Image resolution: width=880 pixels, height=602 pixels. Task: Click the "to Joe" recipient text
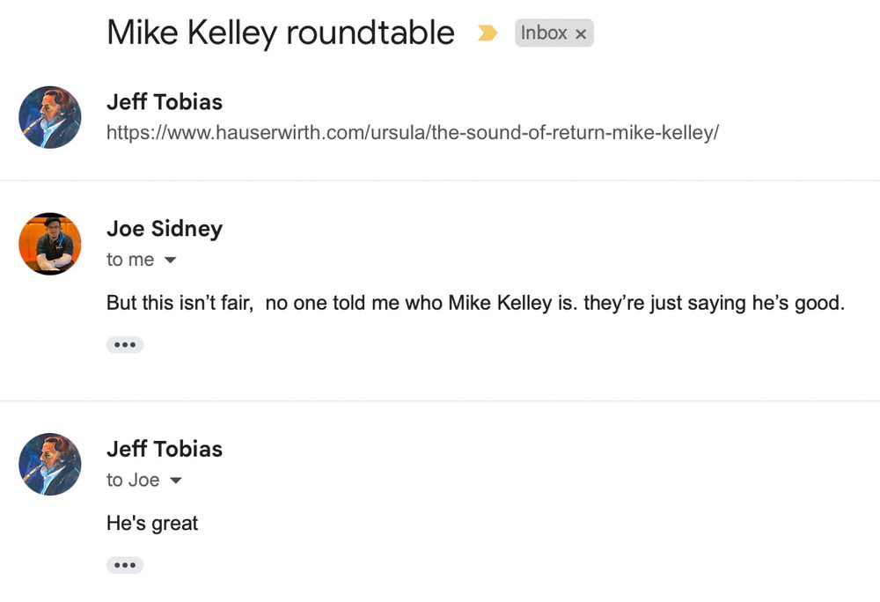(x=132, y=481)
